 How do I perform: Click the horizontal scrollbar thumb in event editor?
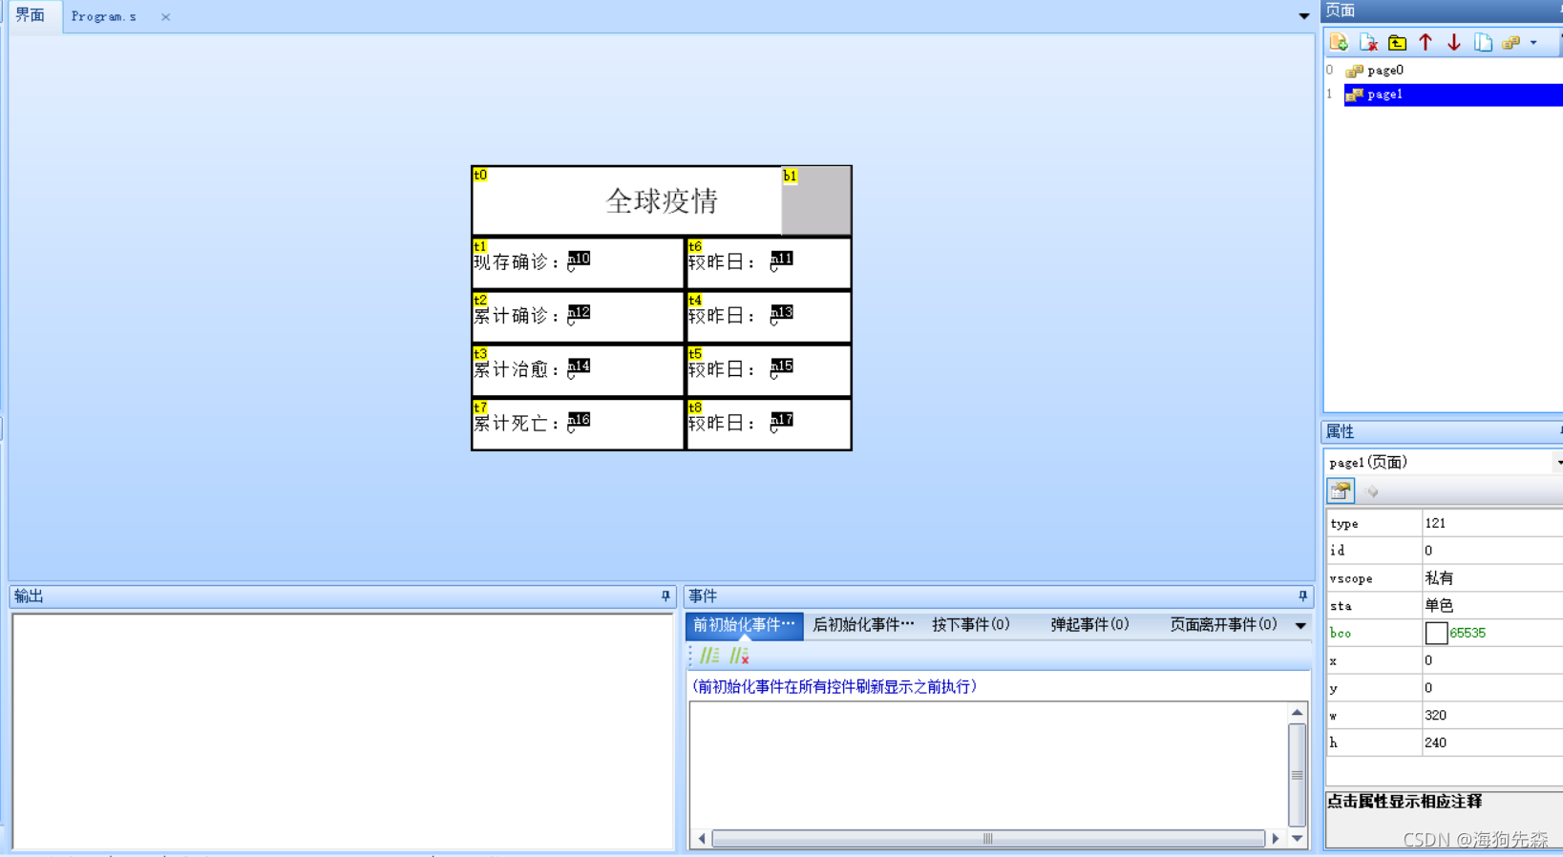pos(988,839)
